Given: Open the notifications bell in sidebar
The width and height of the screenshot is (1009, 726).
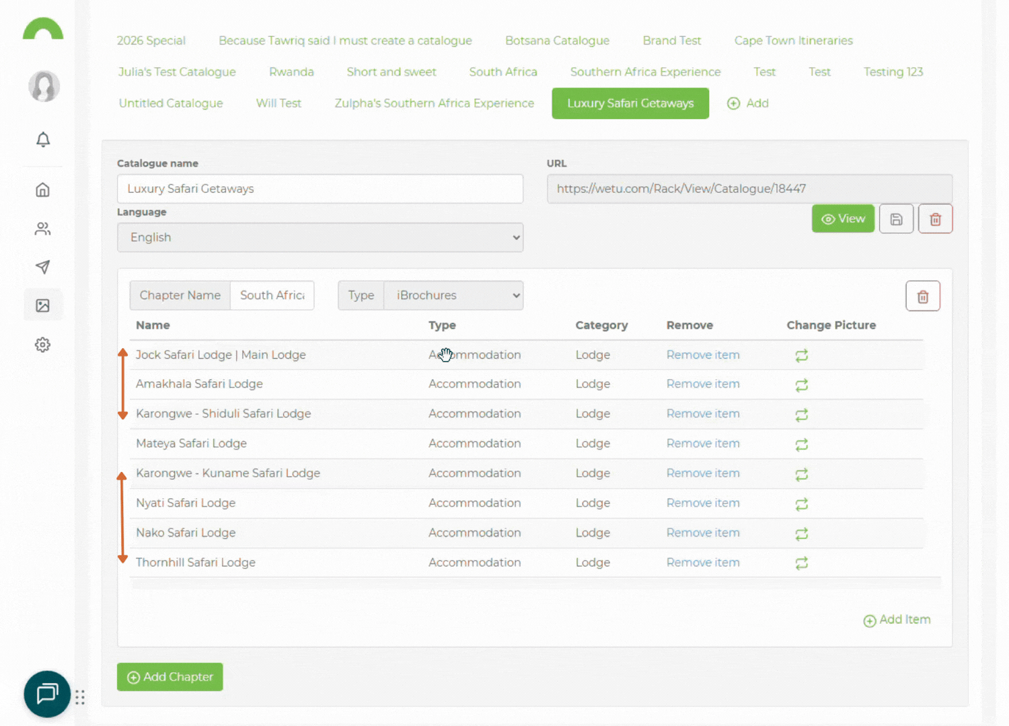Looking at the screenshot, I should coord(43,139).
